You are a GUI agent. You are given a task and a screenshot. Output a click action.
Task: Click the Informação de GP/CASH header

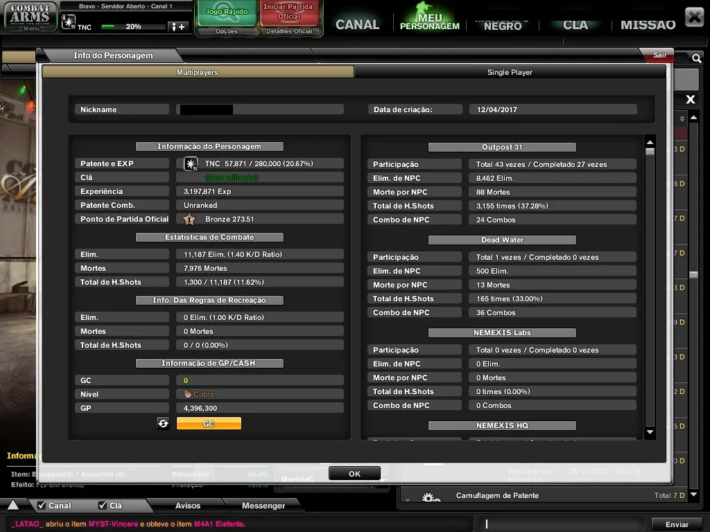[x=209, y=363]
